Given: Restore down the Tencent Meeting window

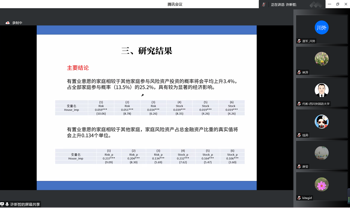Looking at the screenshot, I should 337,4.
